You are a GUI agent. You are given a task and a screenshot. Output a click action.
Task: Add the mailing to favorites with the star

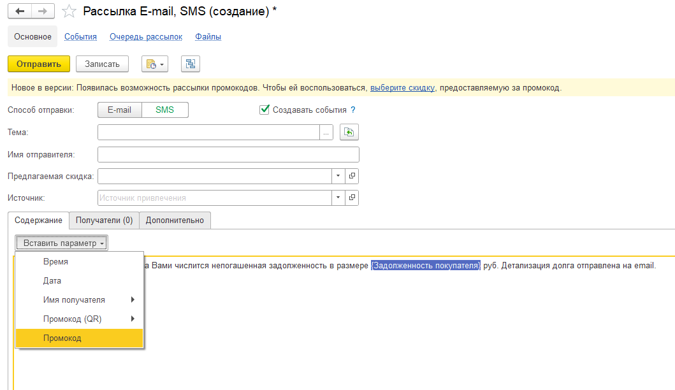(x=70, y=11)
